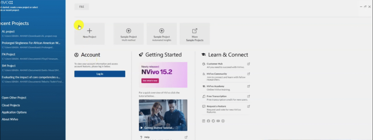This screenshot has height=140, width=373.
Task: Select Cloud Projects in sidebar
Action: click(11, 105)
